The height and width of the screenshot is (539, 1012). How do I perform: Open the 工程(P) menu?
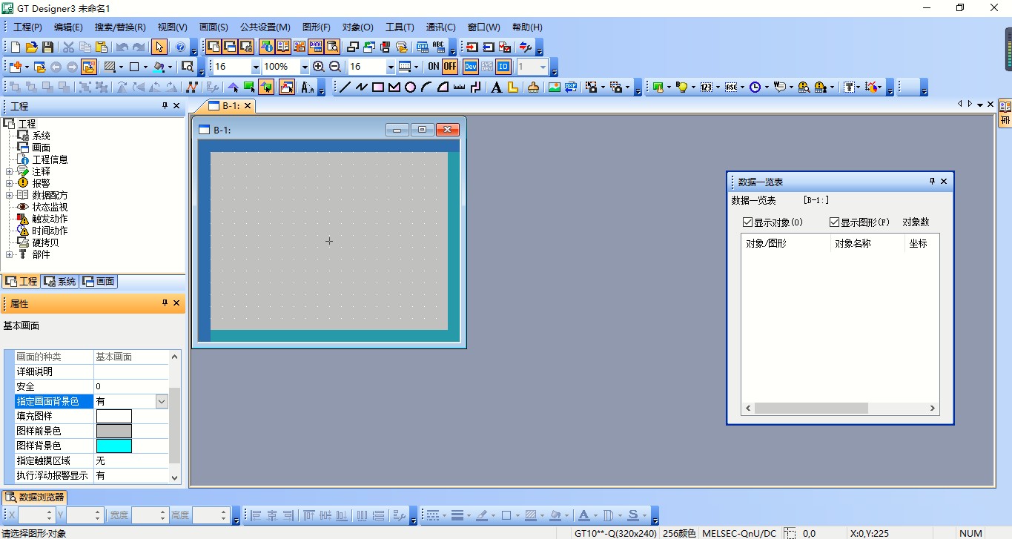point(28,27)
